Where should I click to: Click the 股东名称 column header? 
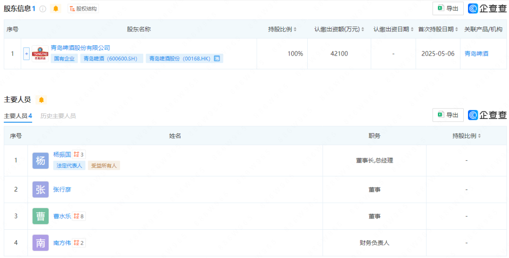[x=139, y=29]
